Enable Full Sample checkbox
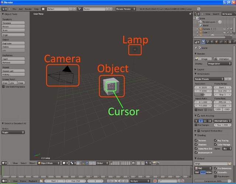236x184 pixels. [196, 125]
